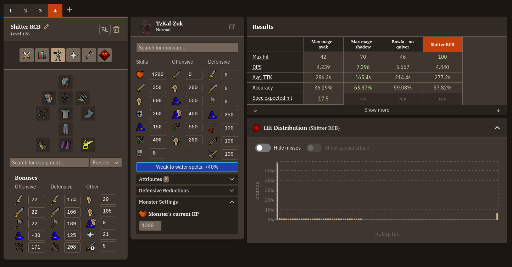Open the wrench options panel icon
The height and width of the screenshot is (267, 512).
89,55
